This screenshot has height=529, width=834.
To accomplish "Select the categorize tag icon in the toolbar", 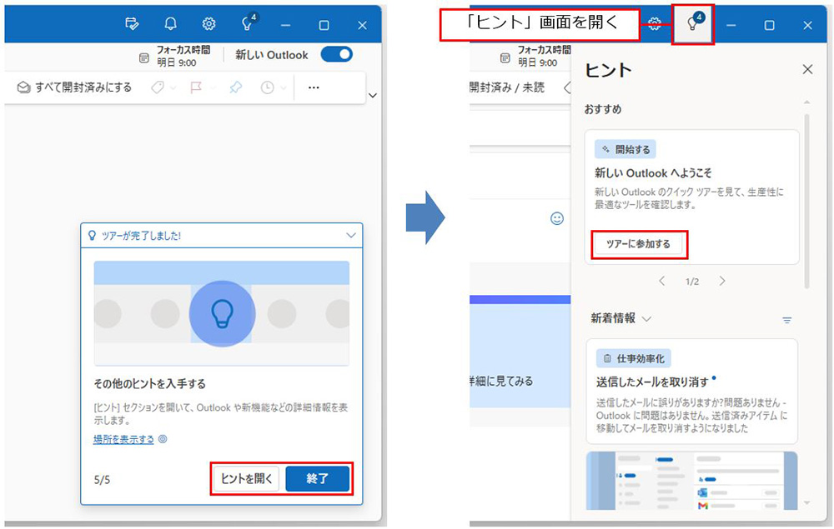I will coord(156,87).
